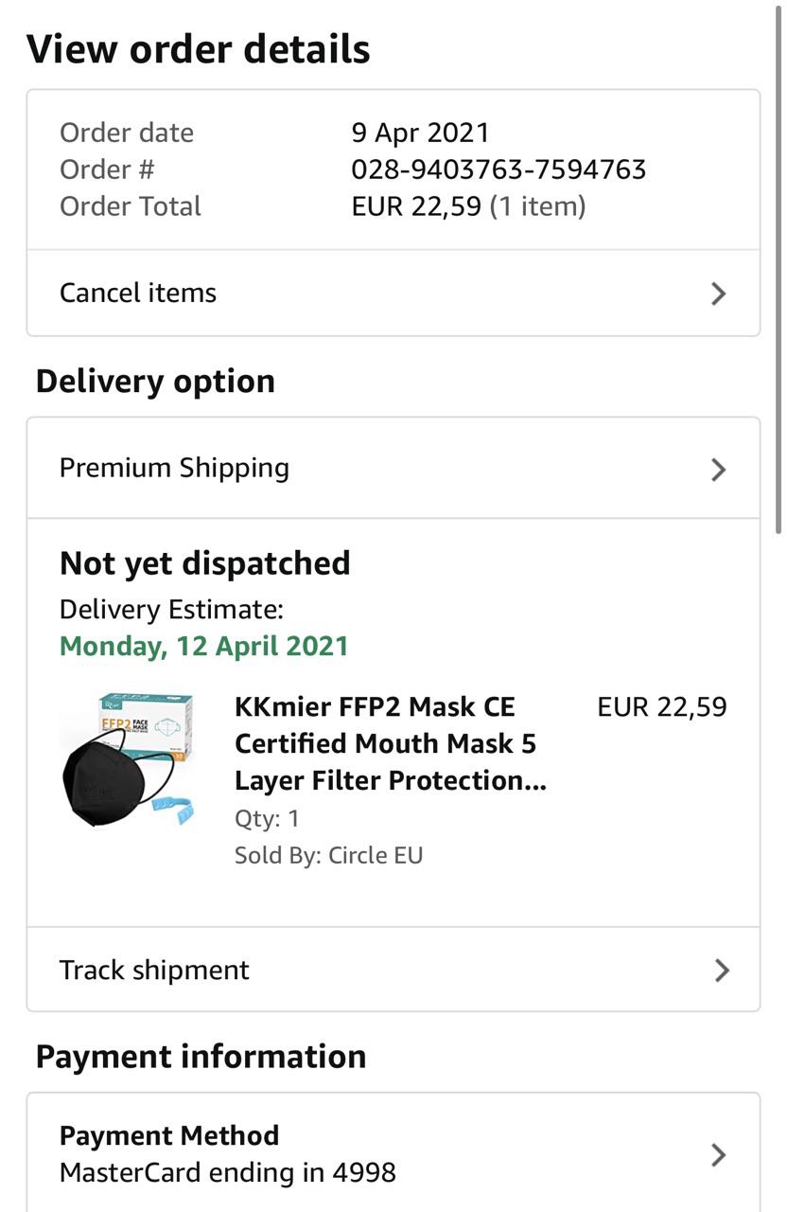The image size is (787, 1212).
Task: Expand the Cancel items chevron arrow
Action: pos(718,294)
